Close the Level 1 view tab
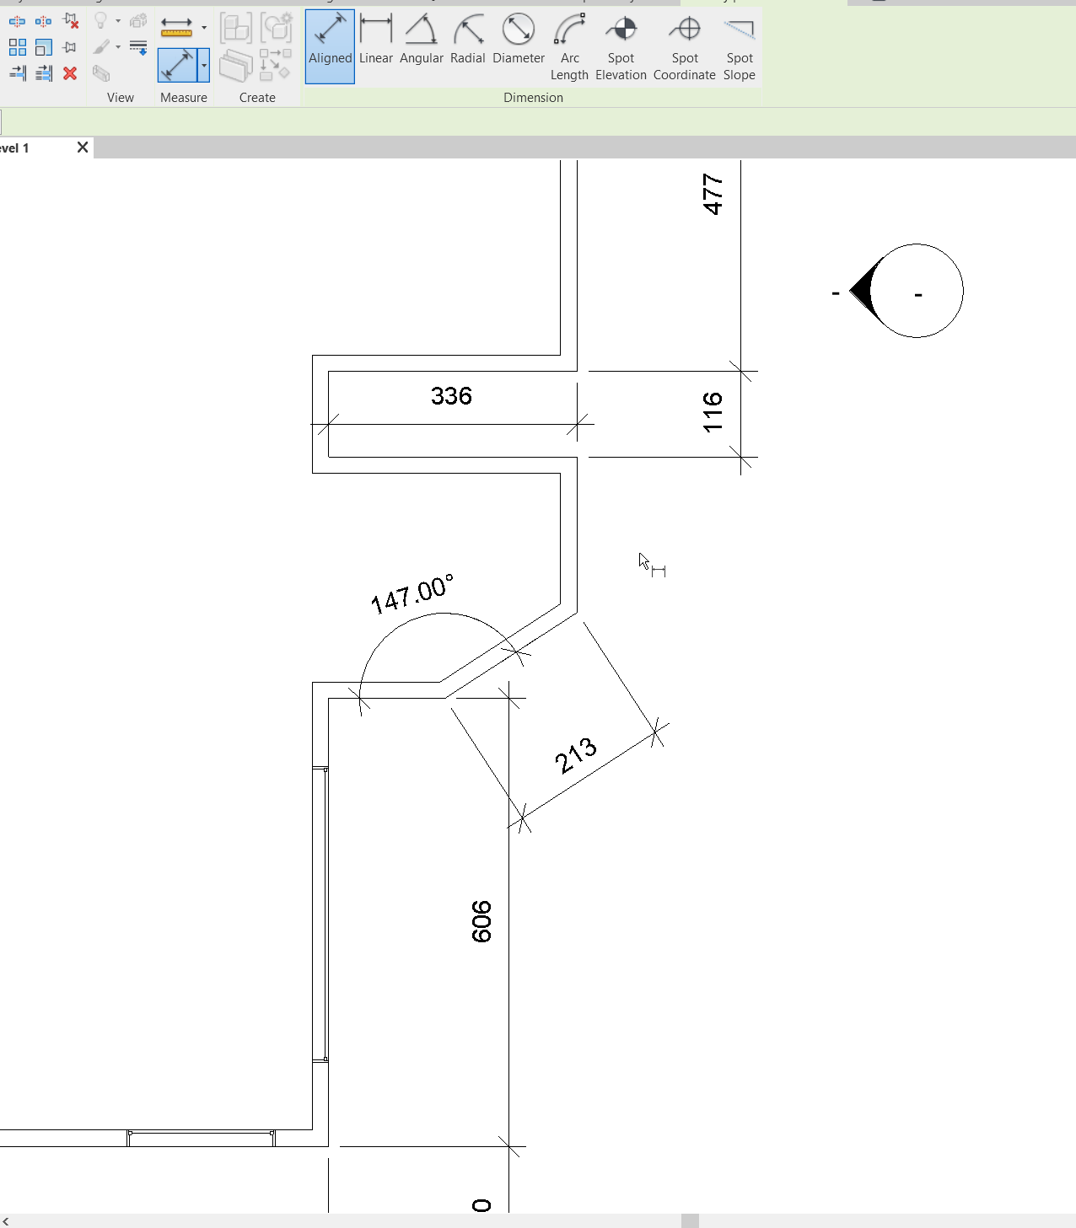The width and height of the screenshot is (1076, 1228). point(82,147)
